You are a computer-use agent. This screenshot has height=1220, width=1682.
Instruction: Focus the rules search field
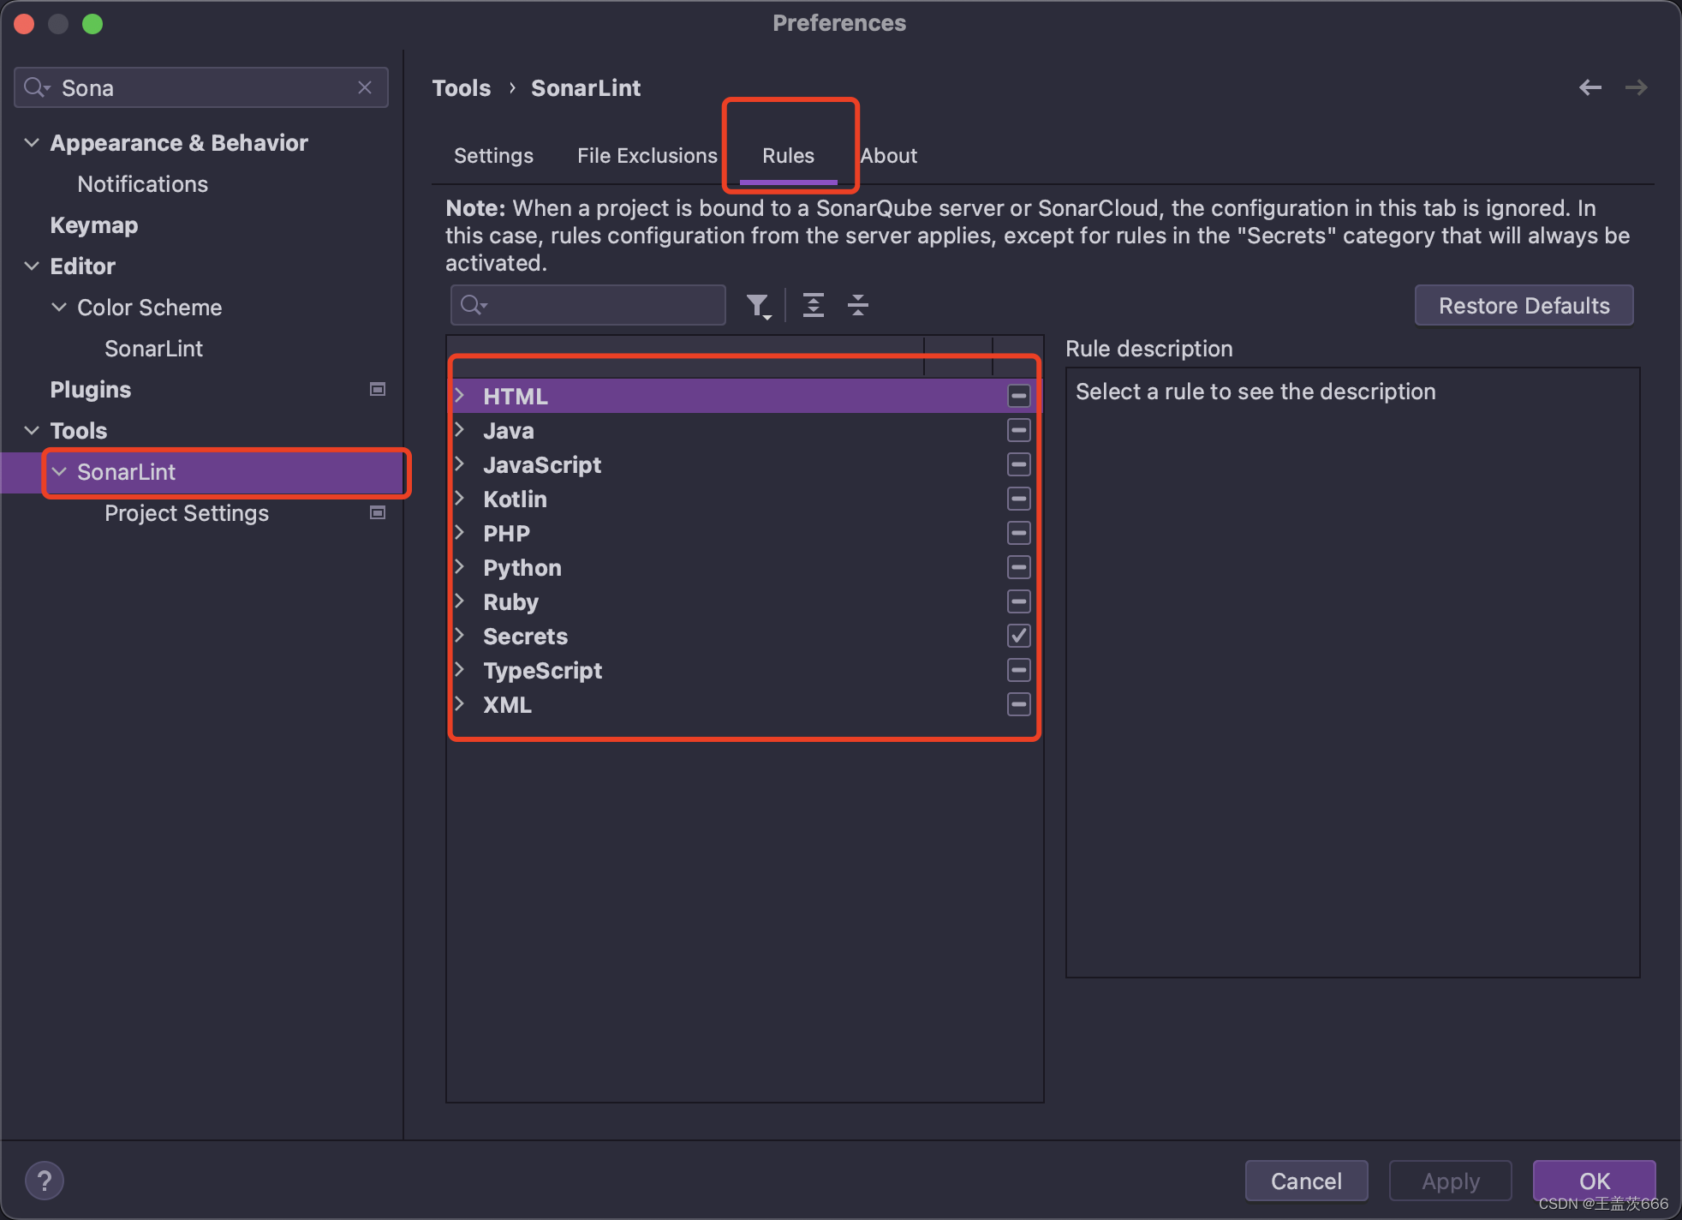588,305
